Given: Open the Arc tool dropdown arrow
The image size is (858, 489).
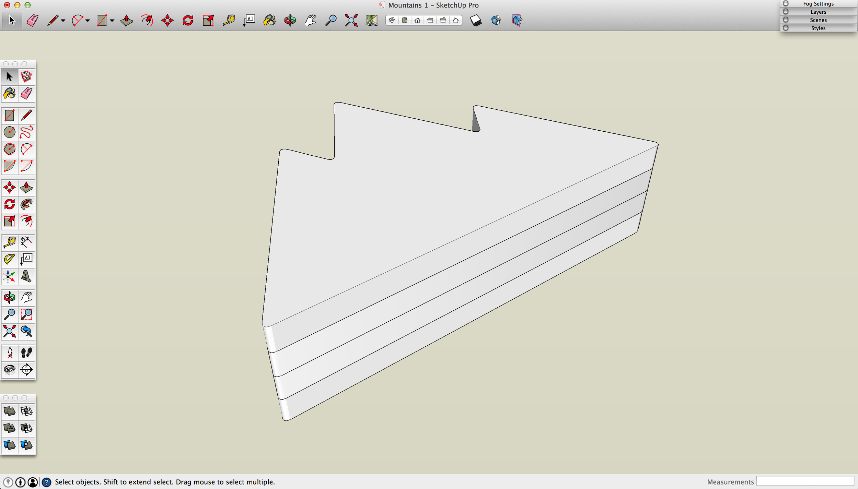Looking at the screenshot, I should 88,21.
